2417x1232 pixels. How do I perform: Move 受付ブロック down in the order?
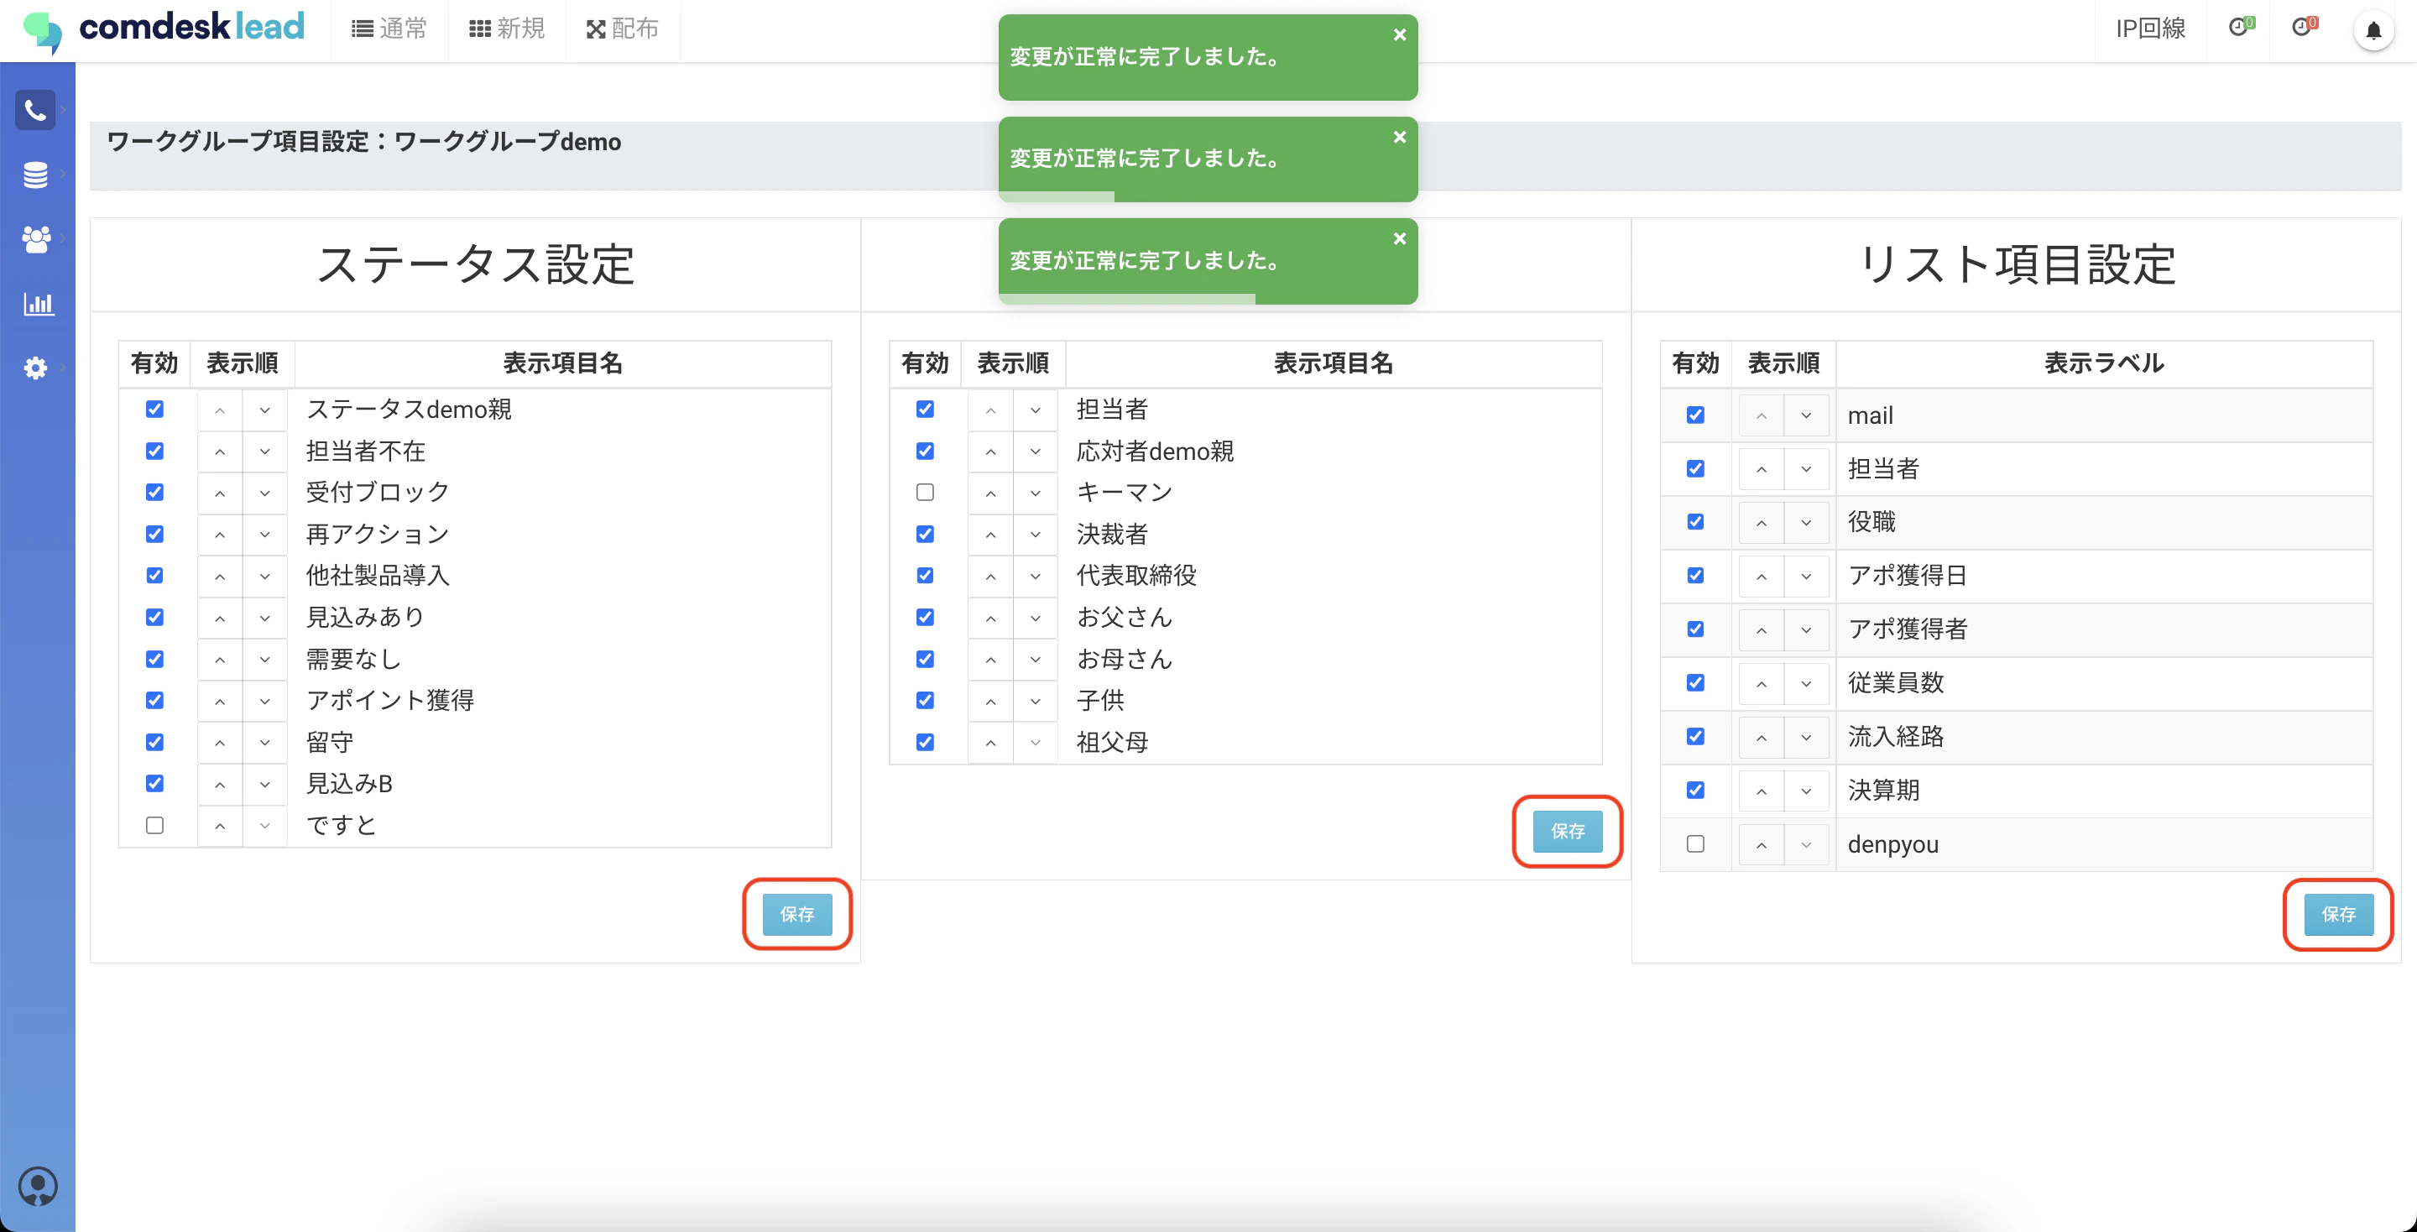point(264,493)
